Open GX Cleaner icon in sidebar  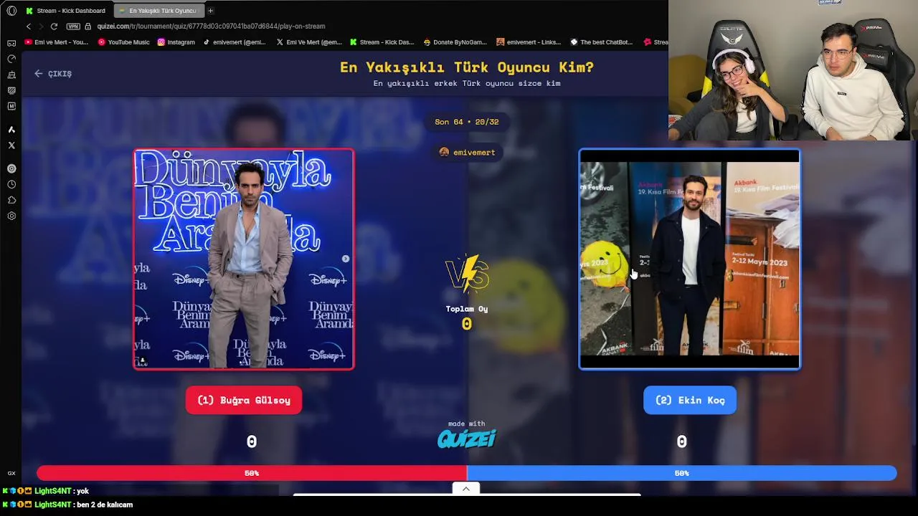[11, 75]
